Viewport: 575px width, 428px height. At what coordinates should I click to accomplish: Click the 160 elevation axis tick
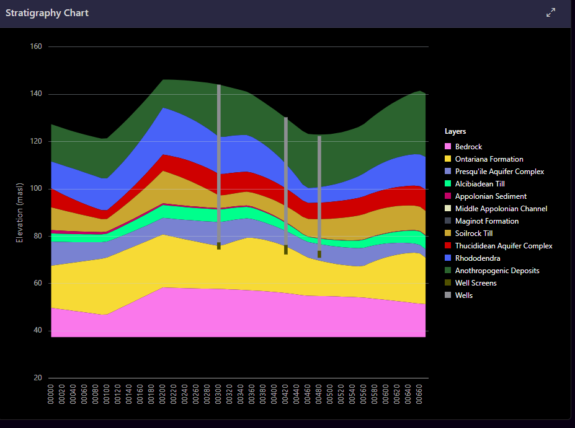36,46
